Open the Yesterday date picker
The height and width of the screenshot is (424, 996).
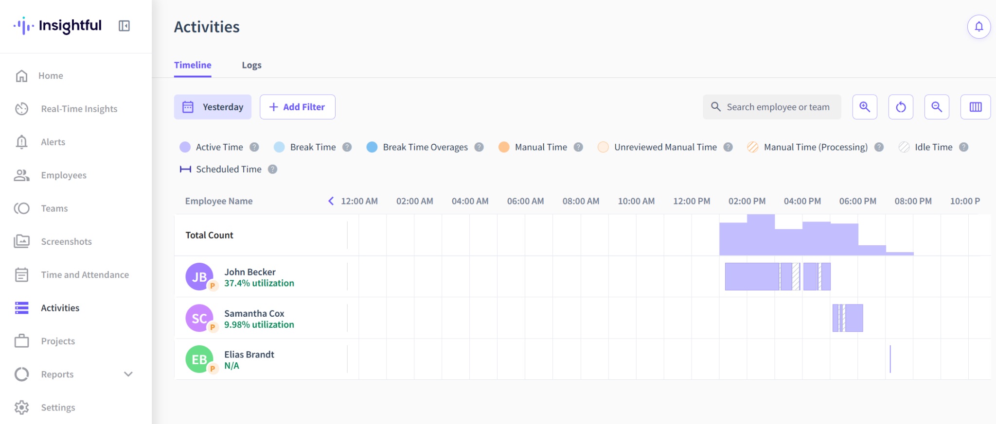click(x=213, y=107)
